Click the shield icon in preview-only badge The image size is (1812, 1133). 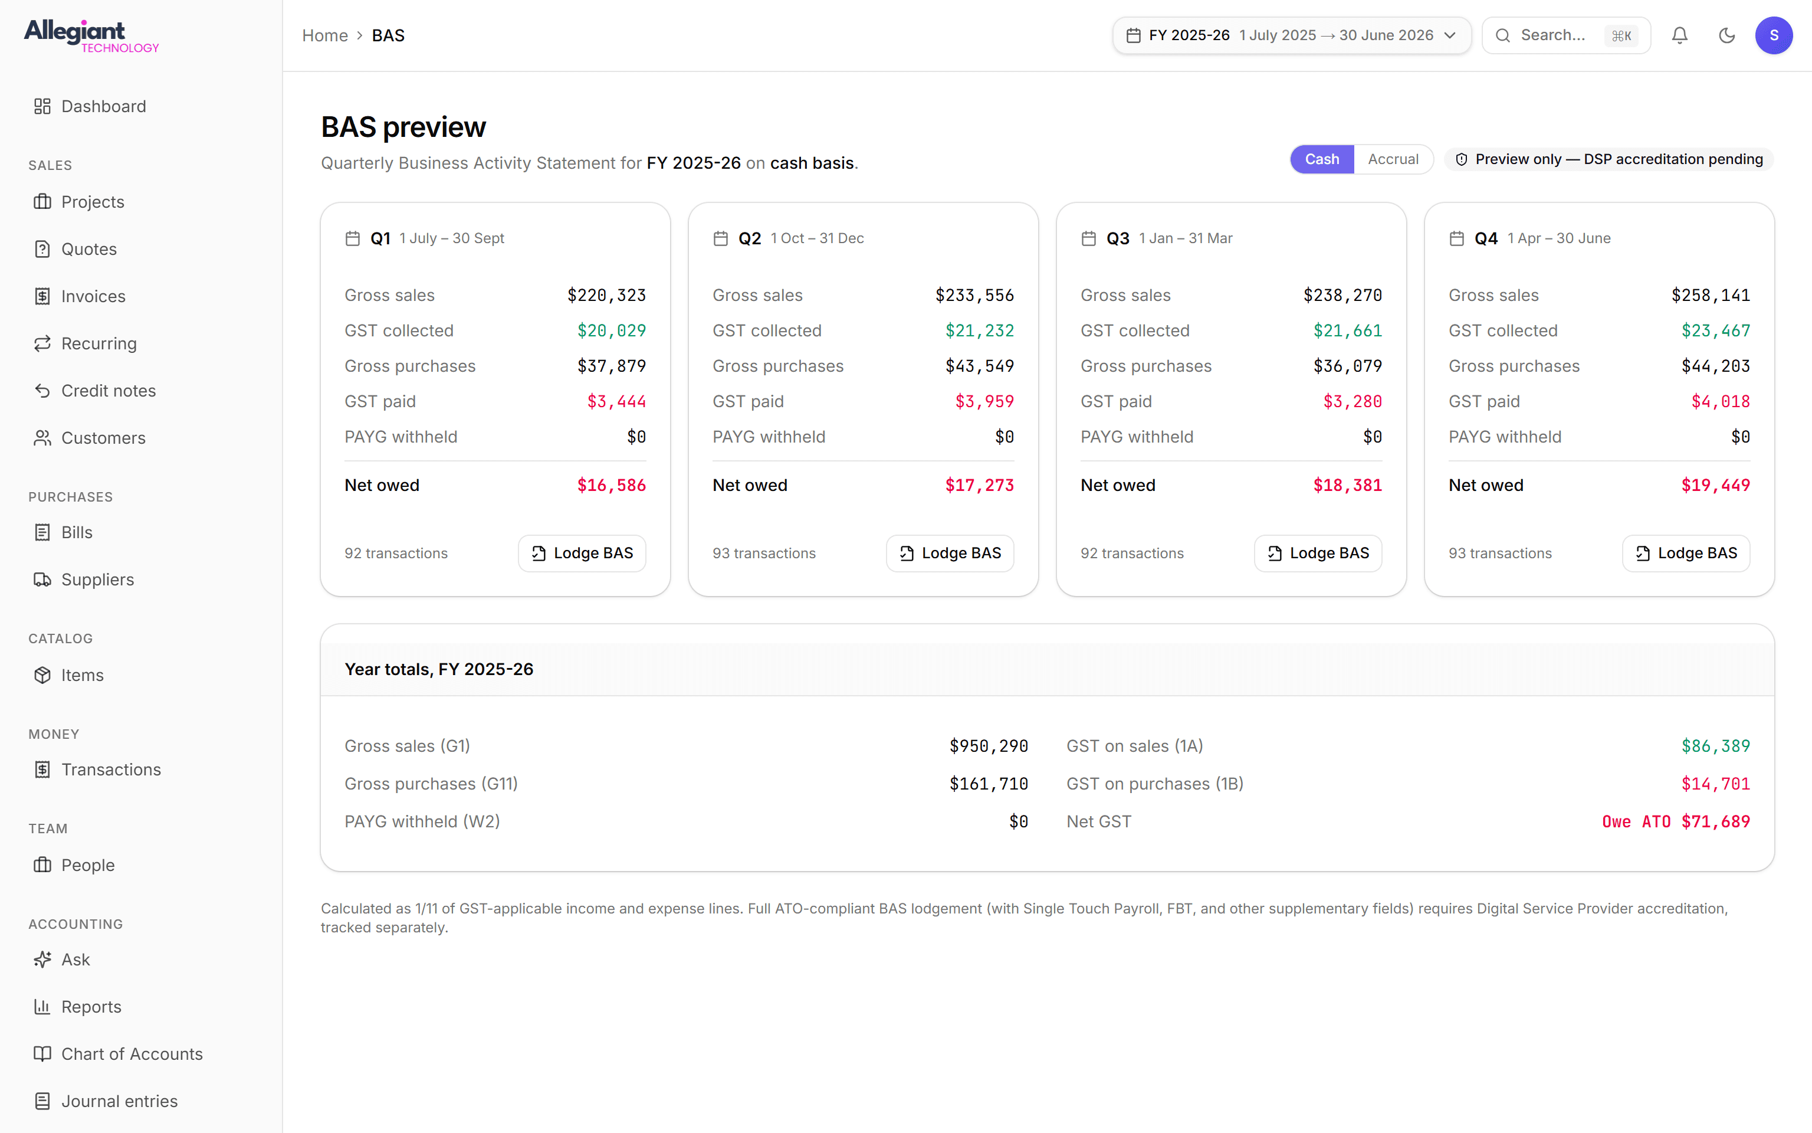point(1461,159)
